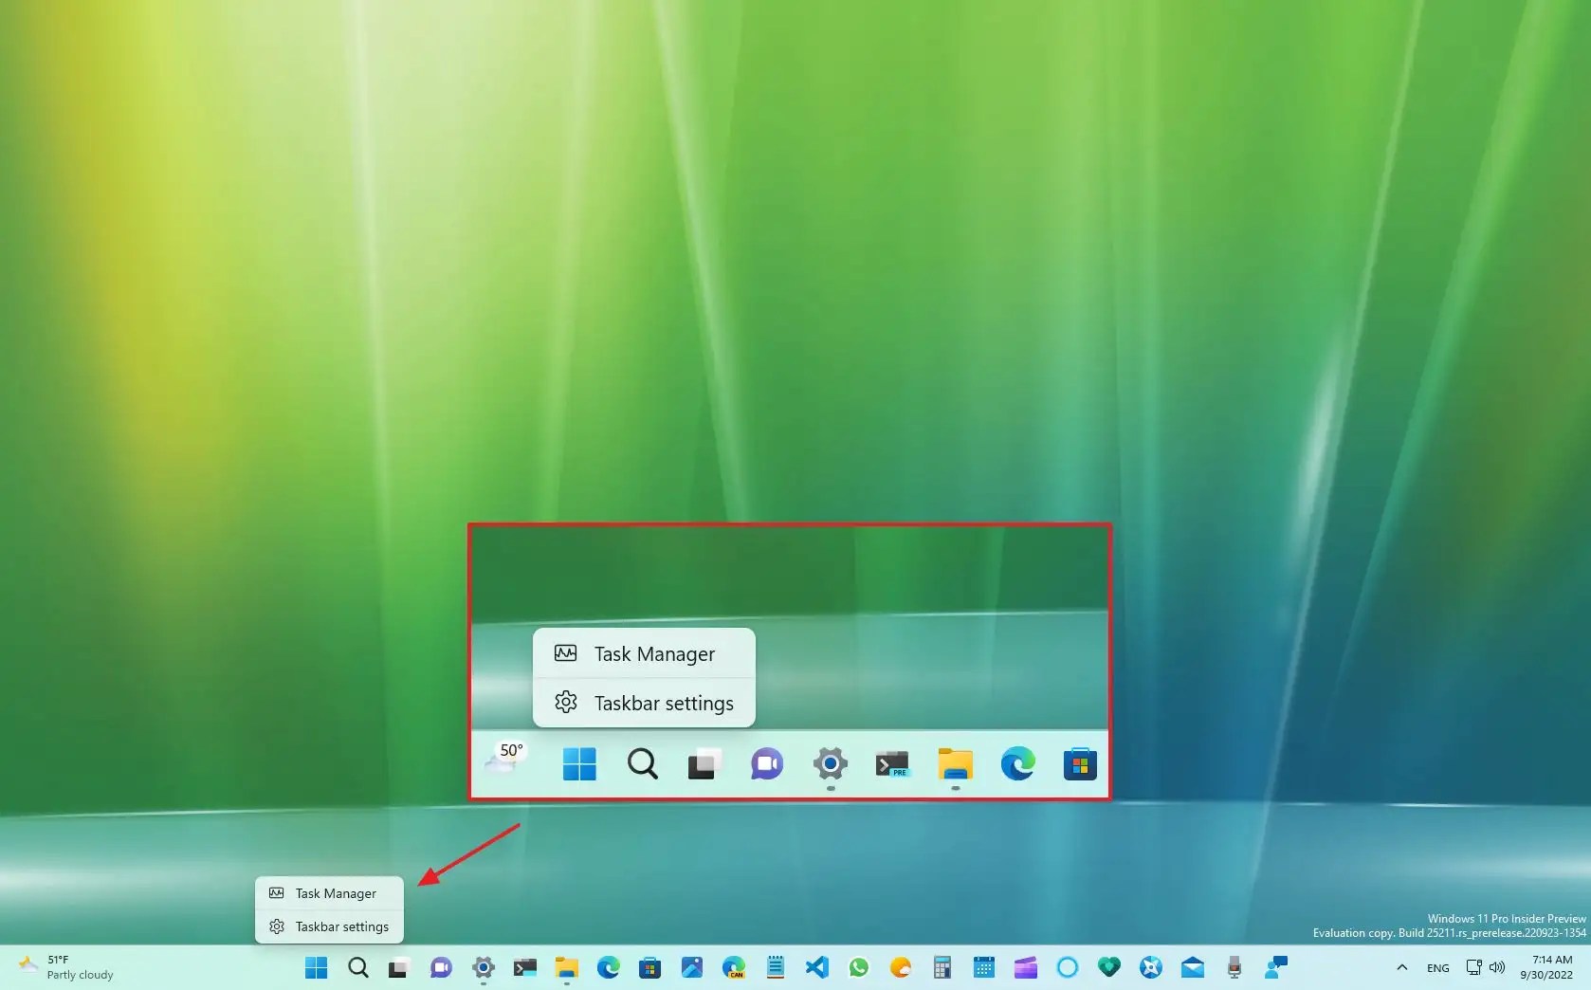The height and width of the screenshot is (990, 1591).
Task: Open the volume control from the system tray
Action: (1496, 968)
